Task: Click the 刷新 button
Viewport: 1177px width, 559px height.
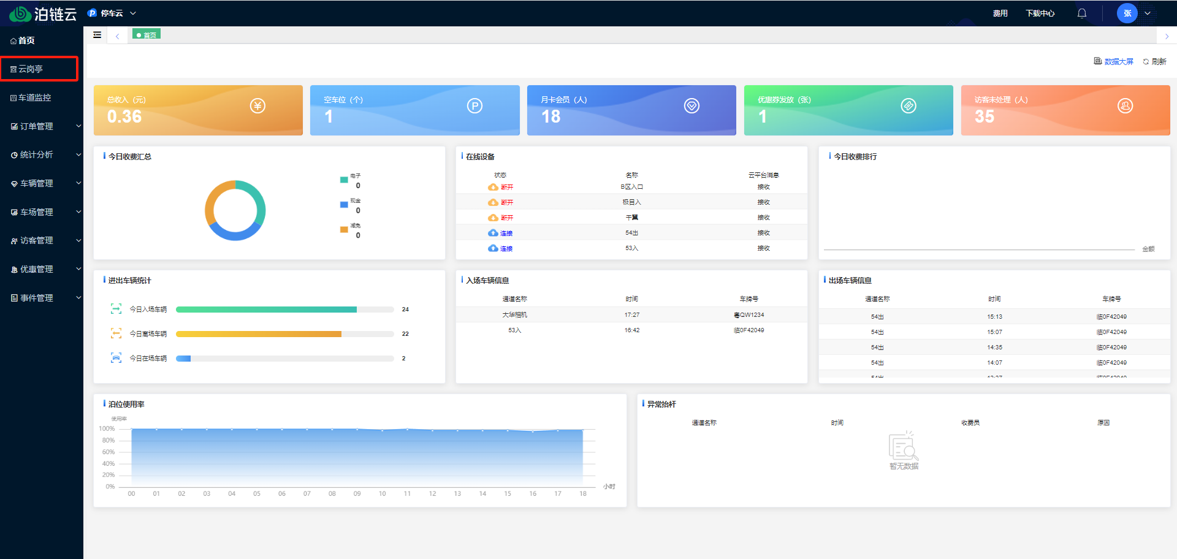Action: point(1154,61)
